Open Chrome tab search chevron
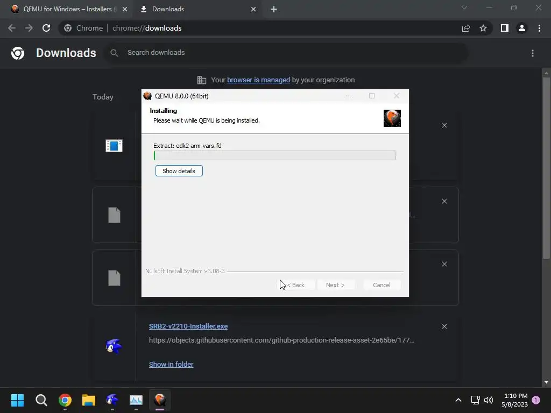This screenshot has height=413, width=551. click(x=464, y=8)
